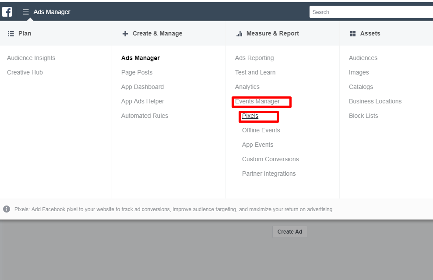Choose Custom Conversions
433x280 pixels.
click(x=270, y=159)
